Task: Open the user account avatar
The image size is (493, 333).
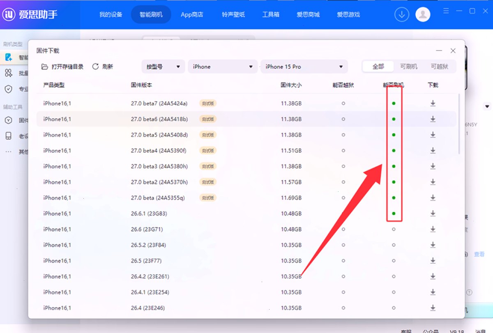Action: click(x=423, y=14)
